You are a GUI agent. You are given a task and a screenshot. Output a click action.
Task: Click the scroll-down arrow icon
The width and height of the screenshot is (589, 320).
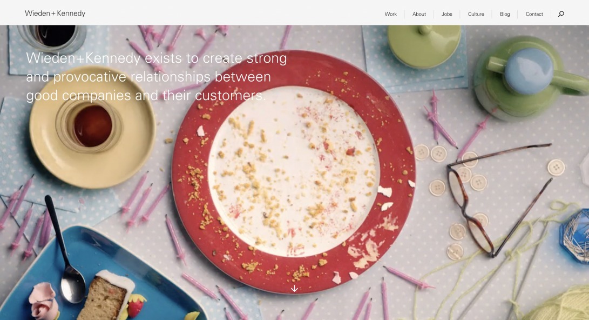click(x=295, y=289)
